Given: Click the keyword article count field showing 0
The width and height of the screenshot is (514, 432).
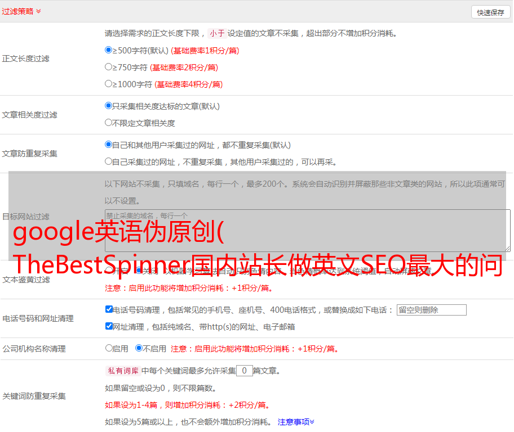Looking at the screenshot, I should point(244,371).
